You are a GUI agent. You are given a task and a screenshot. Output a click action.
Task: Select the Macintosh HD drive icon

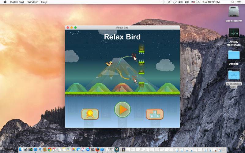point(234,12)
